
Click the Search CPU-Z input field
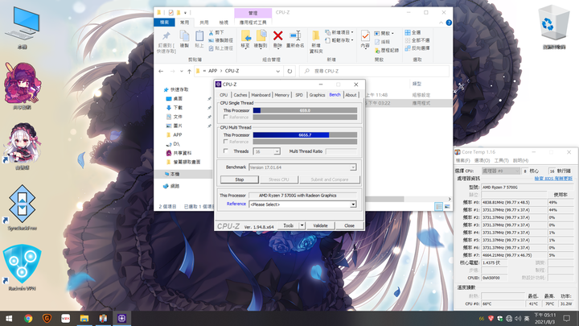[375, 71]
